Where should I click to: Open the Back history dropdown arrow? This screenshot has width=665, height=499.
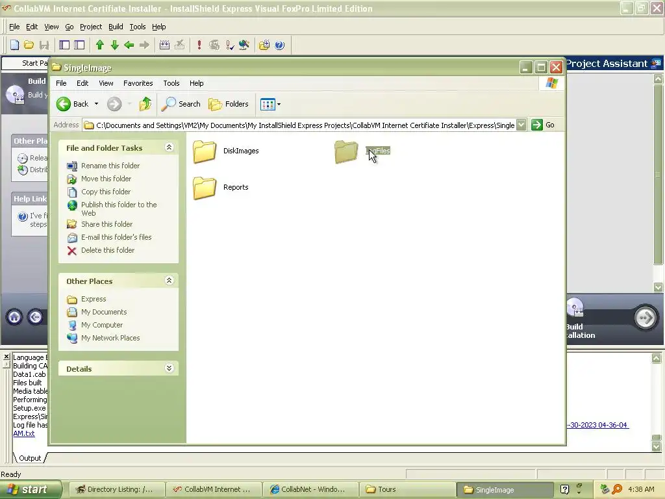point(96,104)
